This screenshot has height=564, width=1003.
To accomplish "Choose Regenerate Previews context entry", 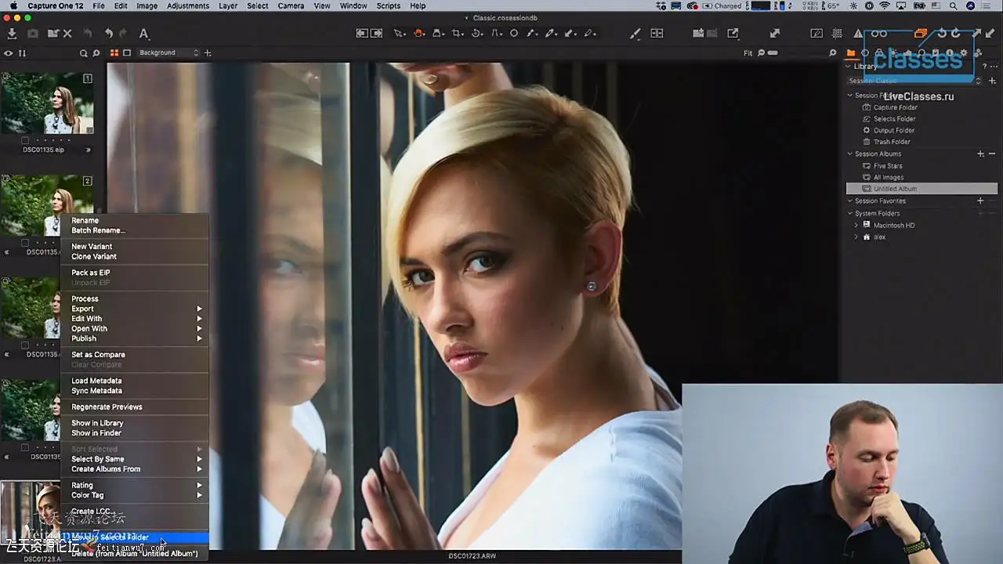I will coord(135,407).
